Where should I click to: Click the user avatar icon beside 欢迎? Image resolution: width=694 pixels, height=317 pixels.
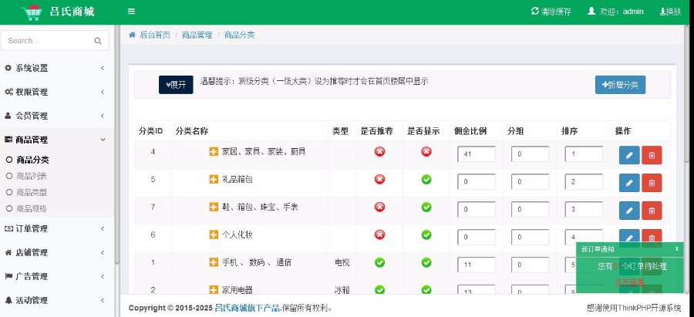coord(591,11)
